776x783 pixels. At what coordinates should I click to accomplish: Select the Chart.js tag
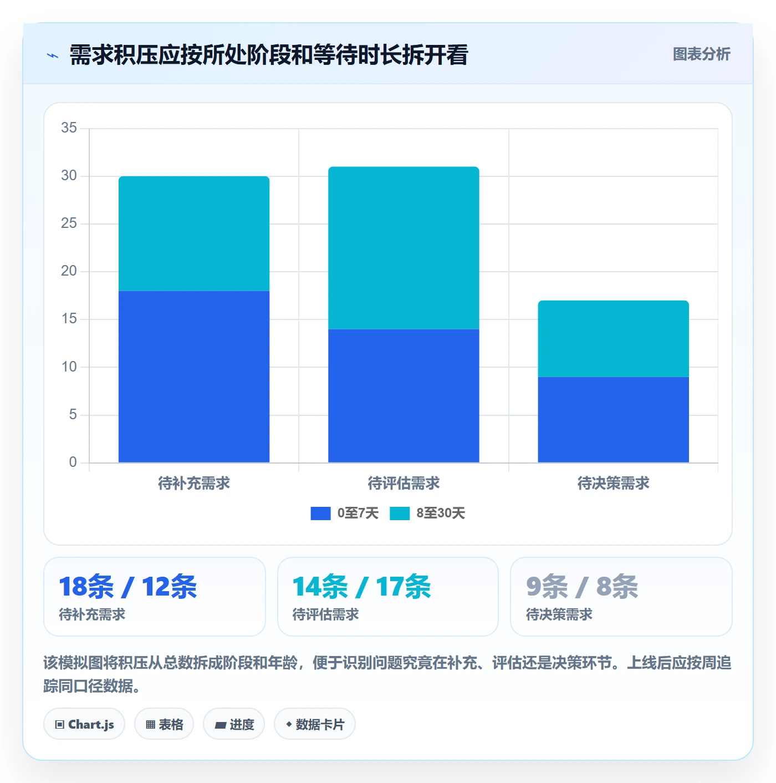pos(84,724)
